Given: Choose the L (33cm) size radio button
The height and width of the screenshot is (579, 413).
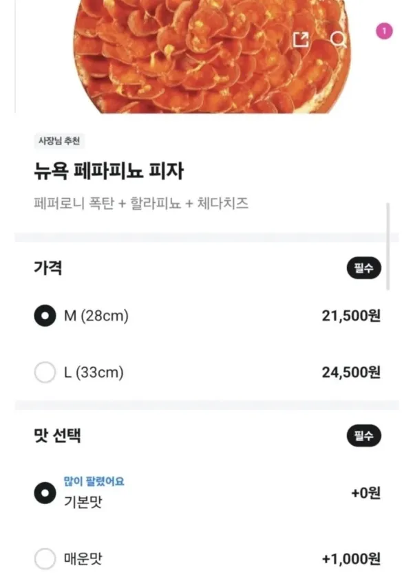Looking at the screenshot, I should coord(45,373).
